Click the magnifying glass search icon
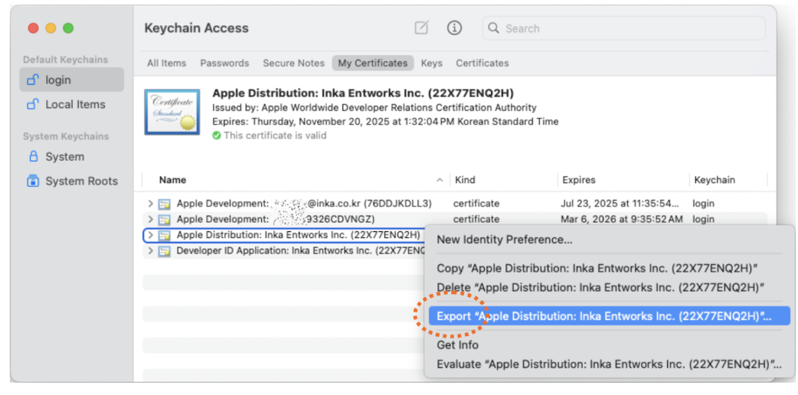This screenshot has width=798, height=395. tap(494, 28)
